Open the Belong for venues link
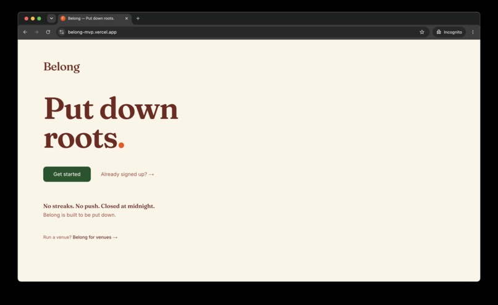 pos(95,237)
